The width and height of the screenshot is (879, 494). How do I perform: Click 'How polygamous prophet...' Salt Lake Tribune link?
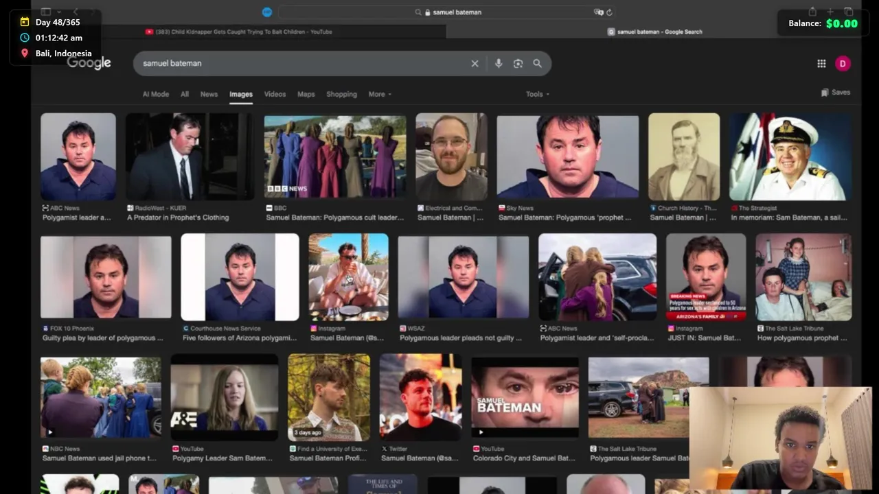point(802,338)
